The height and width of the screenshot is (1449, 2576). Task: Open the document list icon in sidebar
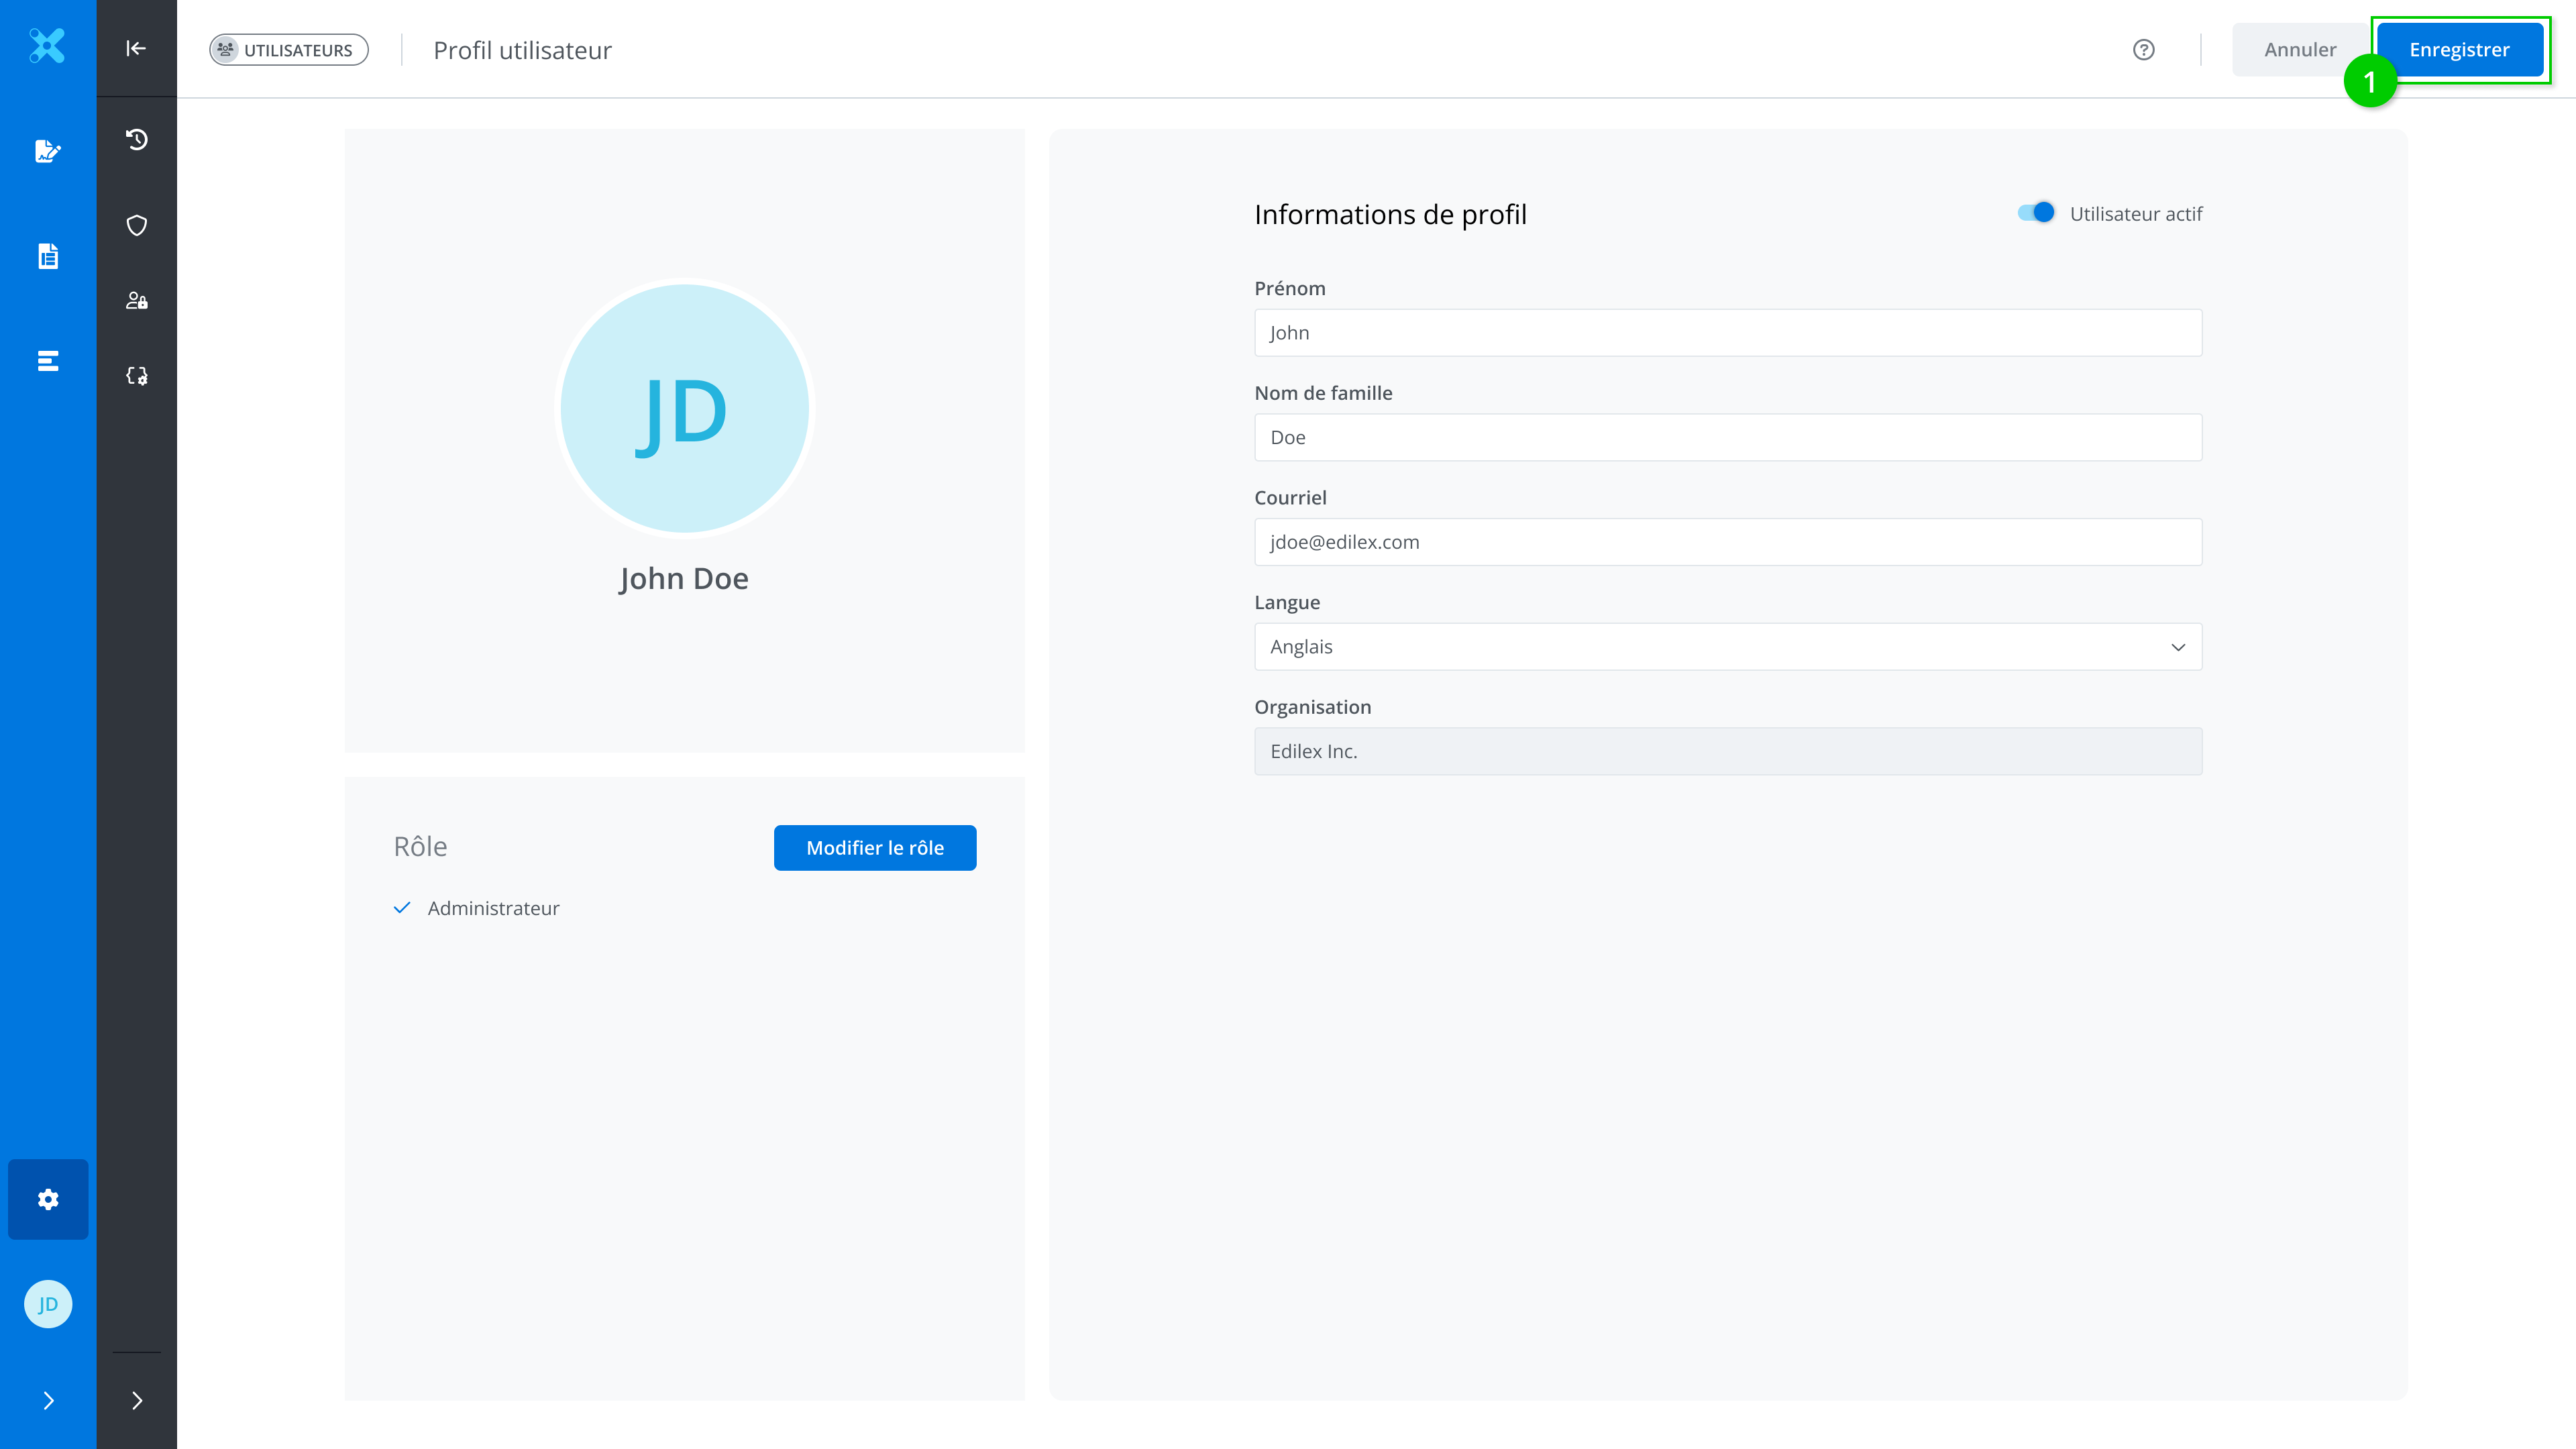(47, 256)
